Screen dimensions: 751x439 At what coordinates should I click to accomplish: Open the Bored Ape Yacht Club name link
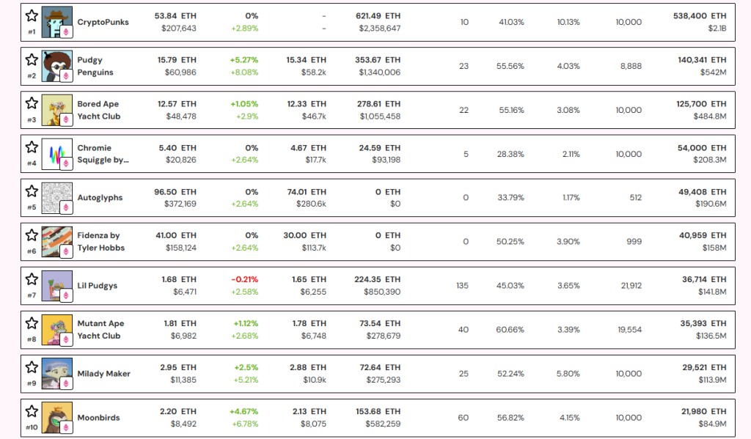[x=99, y=110]
